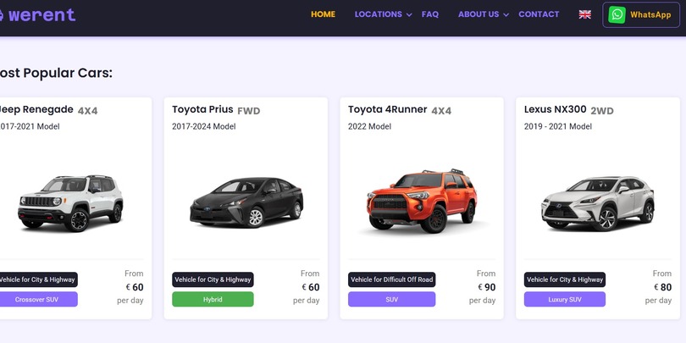Open the Lexus NX300 title
The image size is (686, 343).
[555, 109]
